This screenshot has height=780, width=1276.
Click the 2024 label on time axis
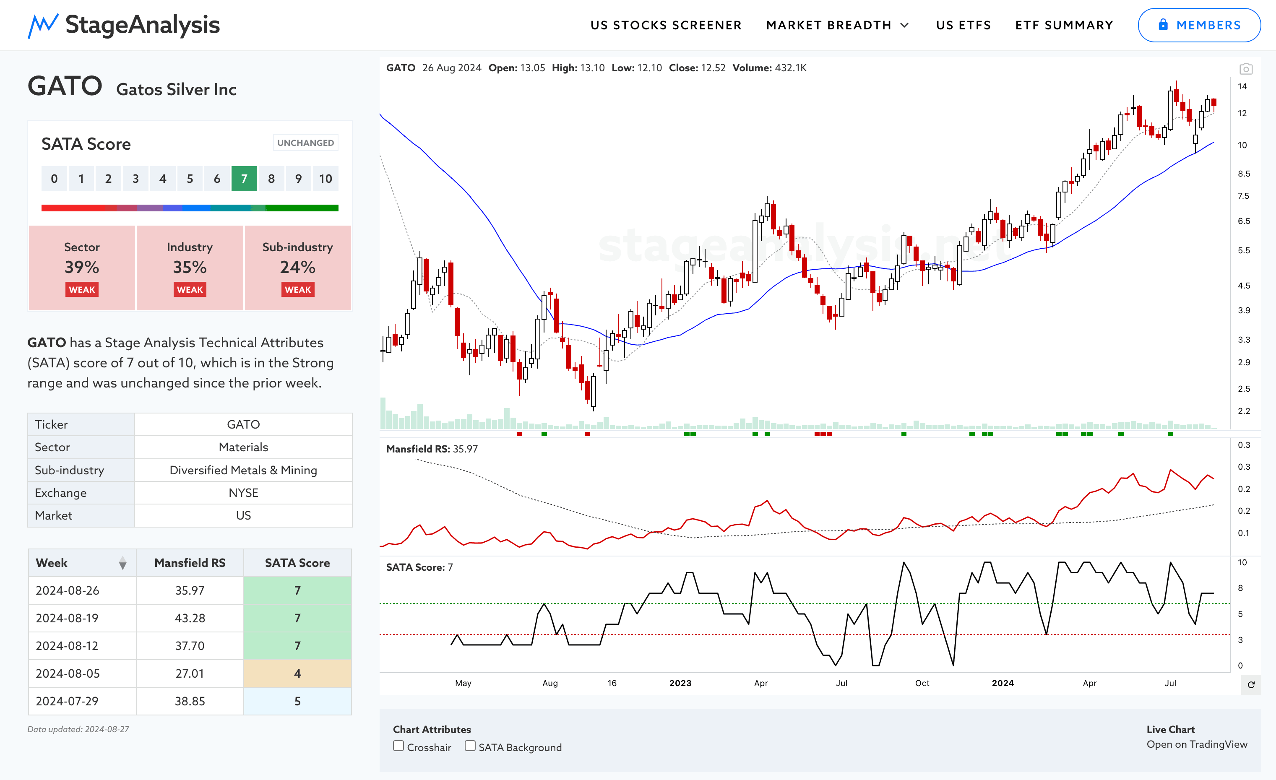[1003, 683]
